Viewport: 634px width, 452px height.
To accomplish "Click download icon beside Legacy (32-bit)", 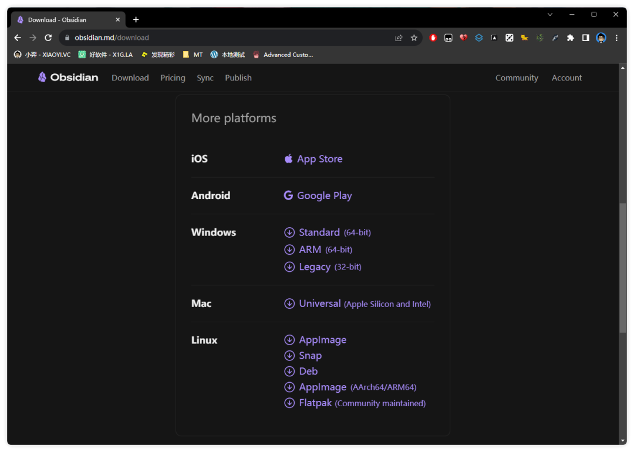I will [x=289, y=267].
